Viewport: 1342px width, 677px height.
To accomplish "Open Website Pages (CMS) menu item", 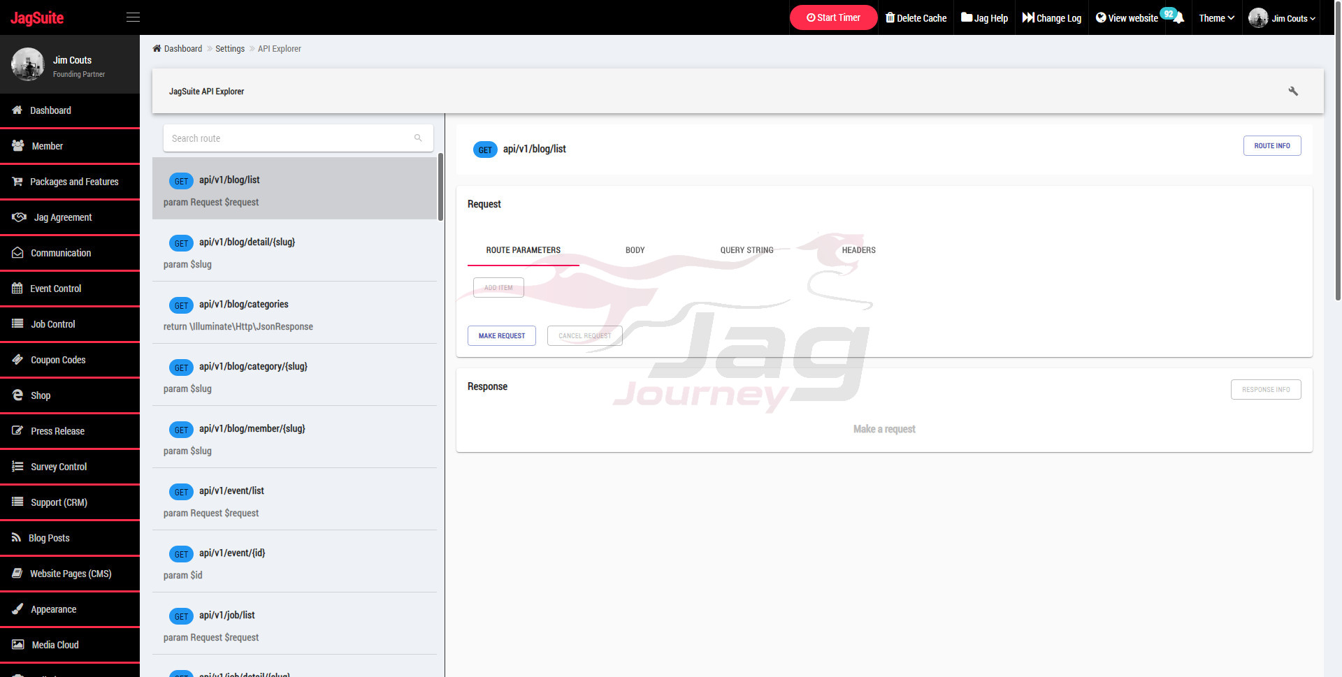I will click(70, 574).
